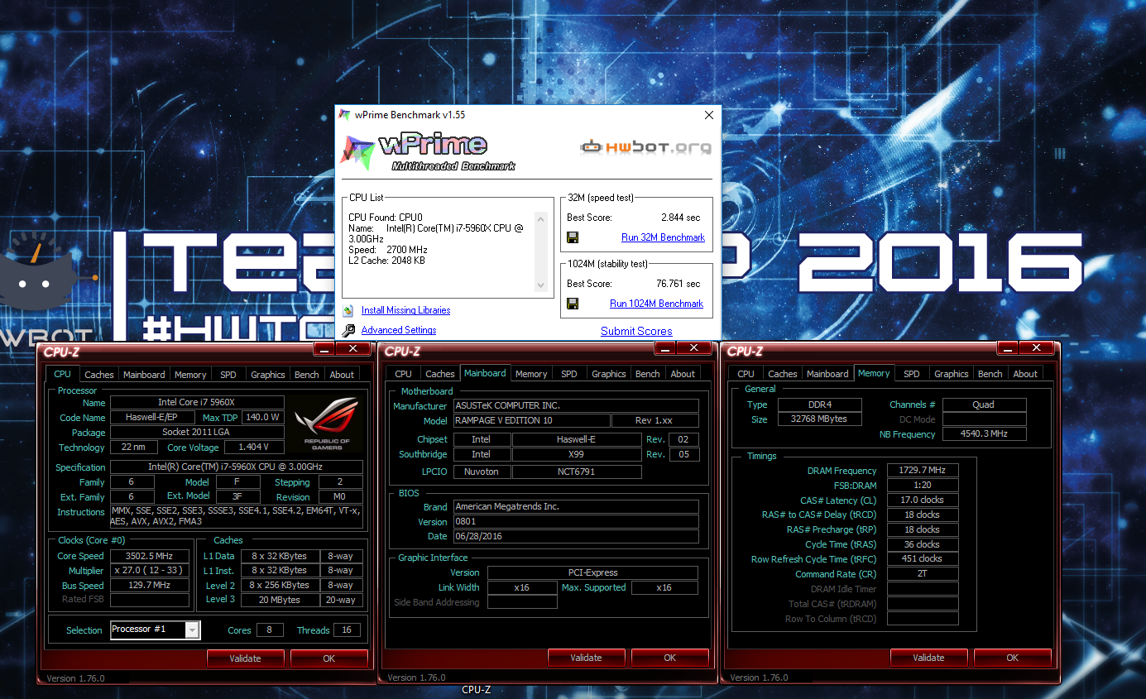Click the Code Name value Haswell-E/EP
Image resolution: width=1146 pixels, height=699 pixels.
tap(154, 418)
